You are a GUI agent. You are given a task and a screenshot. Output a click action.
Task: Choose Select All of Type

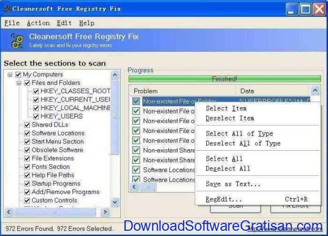point(239,133)
